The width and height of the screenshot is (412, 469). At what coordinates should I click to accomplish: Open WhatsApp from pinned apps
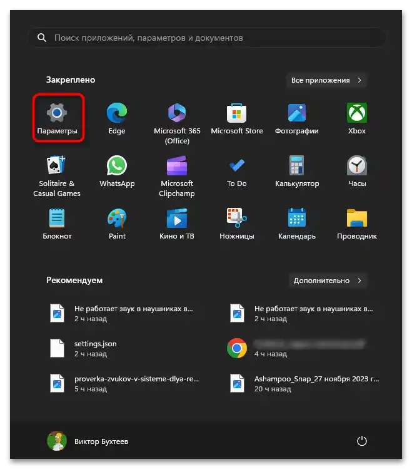(x=117, y=171)
